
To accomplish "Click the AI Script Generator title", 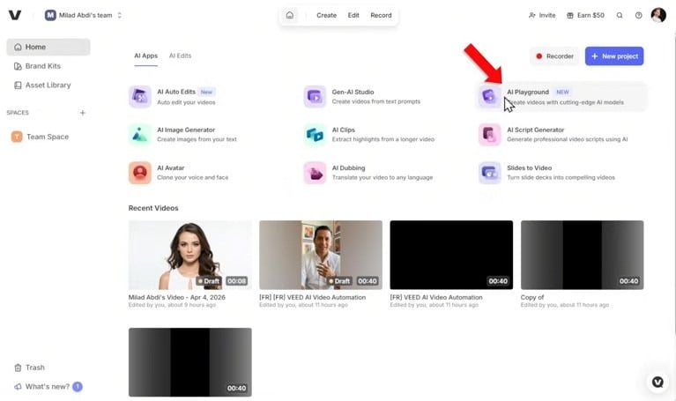I will click(x=536, y=130).
